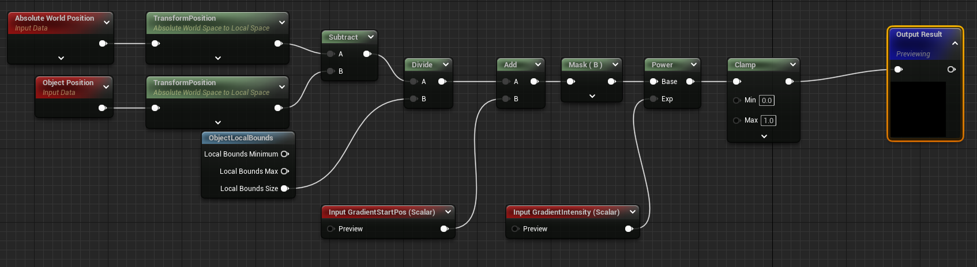
Task: Click the GradientStartPos Preview input pin
Action: (x=330, y=229)
